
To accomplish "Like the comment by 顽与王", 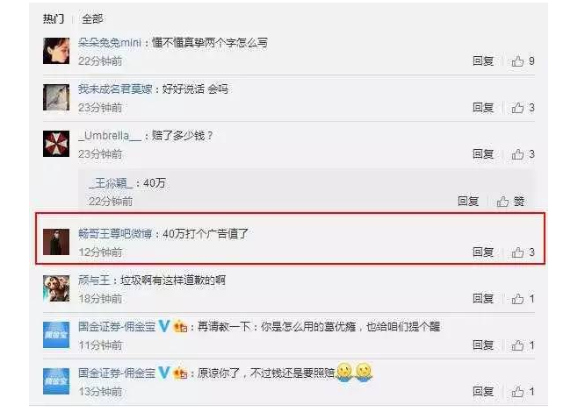I will [x=523, y=298].
